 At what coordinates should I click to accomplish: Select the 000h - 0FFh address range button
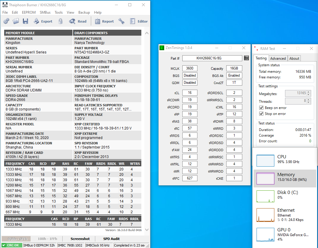point(16,239)
